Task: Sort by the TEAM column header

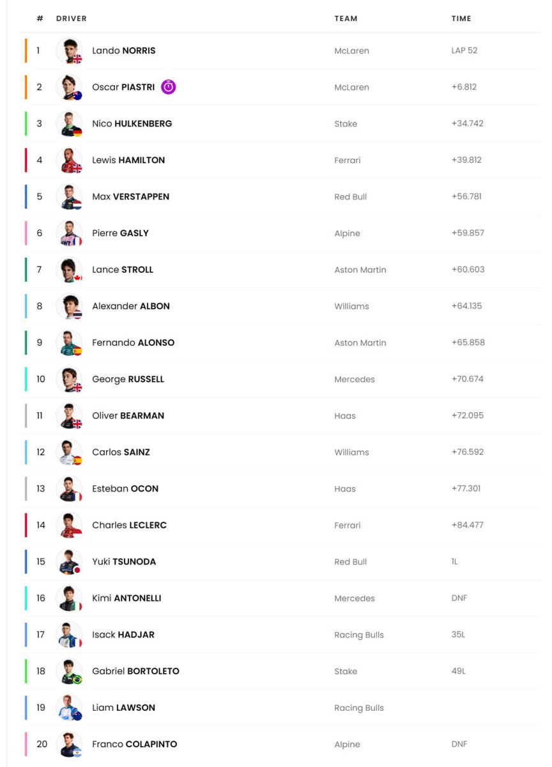Action: pyautogui.click(x=346, y=19)
